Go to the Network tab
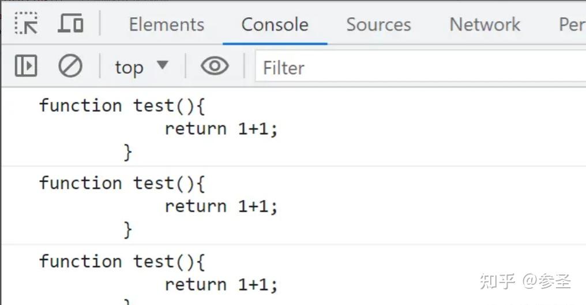The image size is (586, 305). pos(484,25)
